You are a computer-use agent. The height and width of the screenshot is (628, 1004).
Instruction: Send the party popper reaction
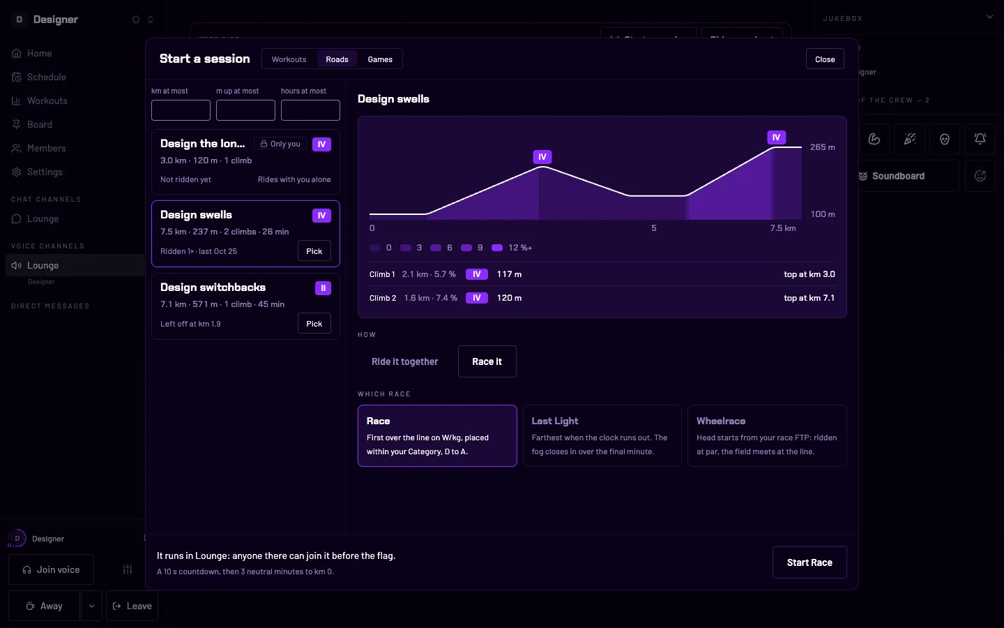click(x=910, y=139)
